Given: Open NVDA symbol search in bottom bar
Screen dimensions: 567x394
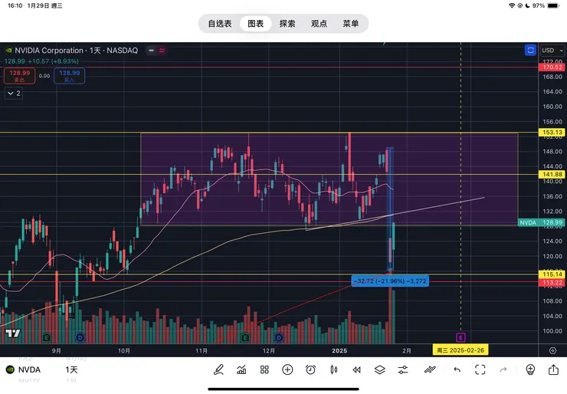Looking at the screenshot, I should coord(29,369).
